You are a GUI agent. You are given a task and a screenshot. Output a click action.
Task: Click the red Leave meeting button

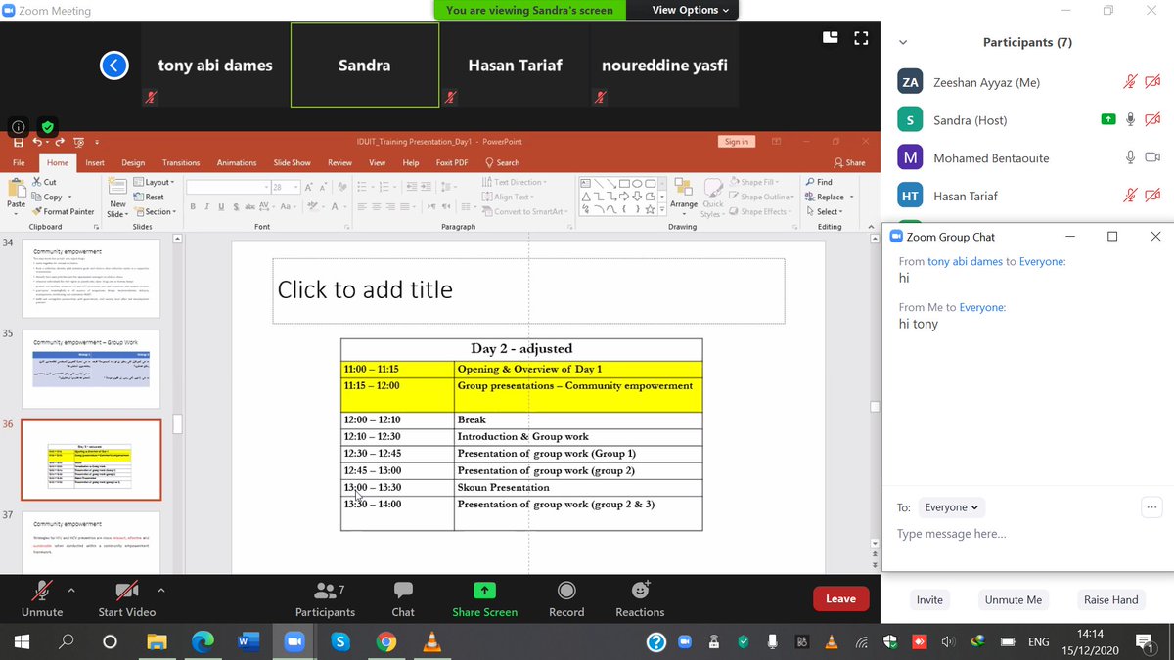tap(840, 599)
